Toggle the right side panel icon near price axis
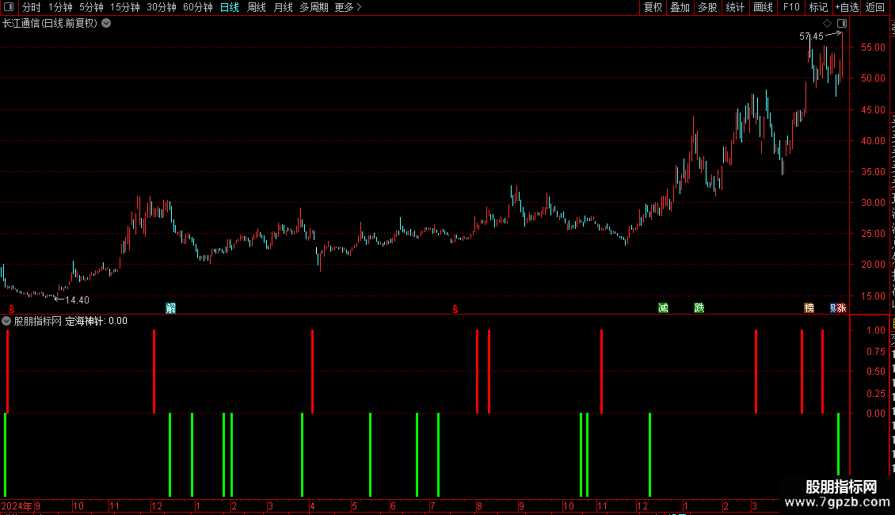The image size is (895, 515). 842,24
